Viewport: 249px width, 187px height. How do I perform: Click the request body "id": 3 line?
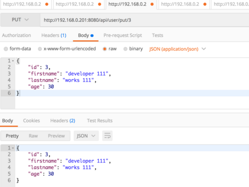click(39, 67)
